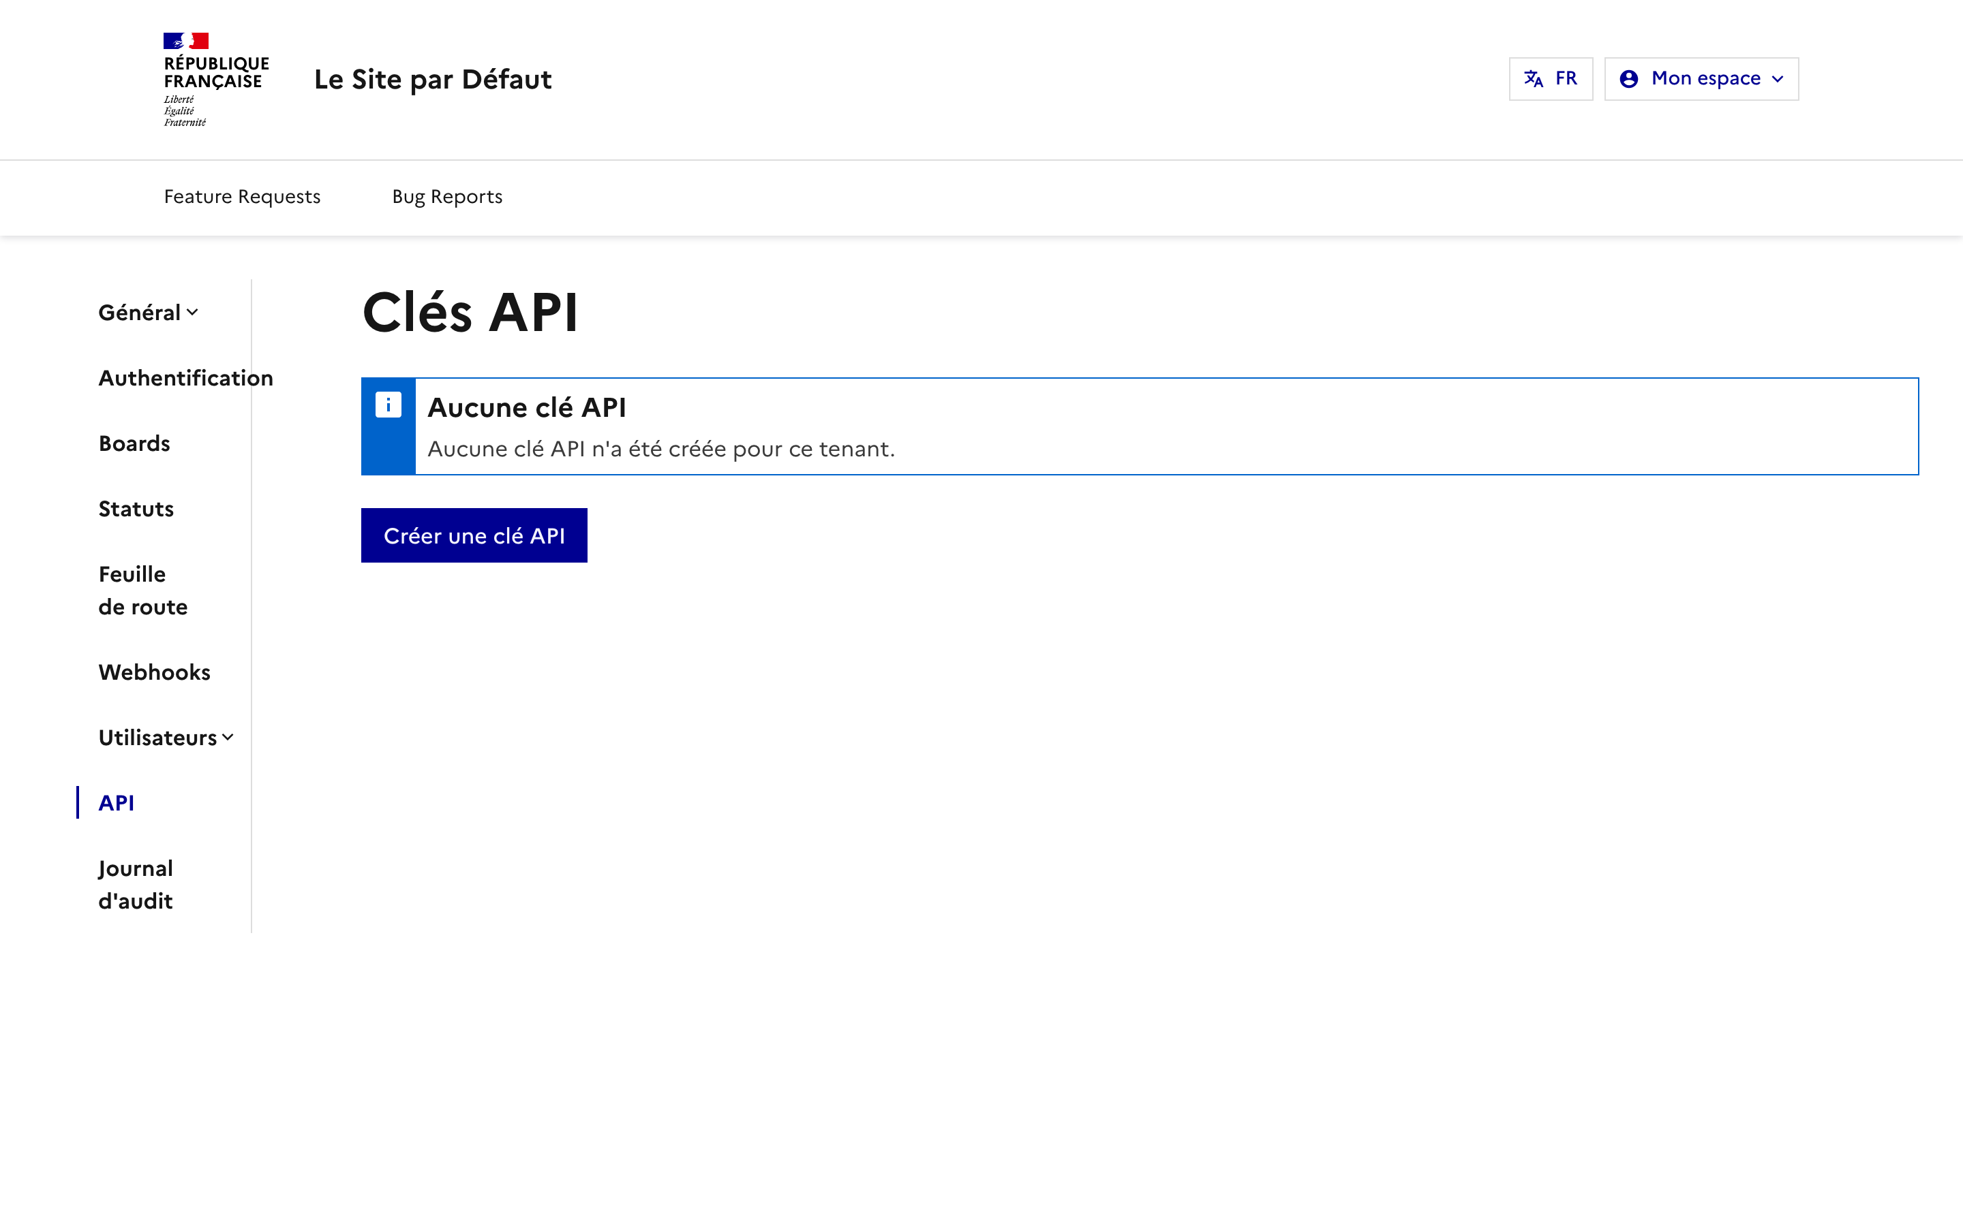Open the Journal d'audit page

[136, 884]
